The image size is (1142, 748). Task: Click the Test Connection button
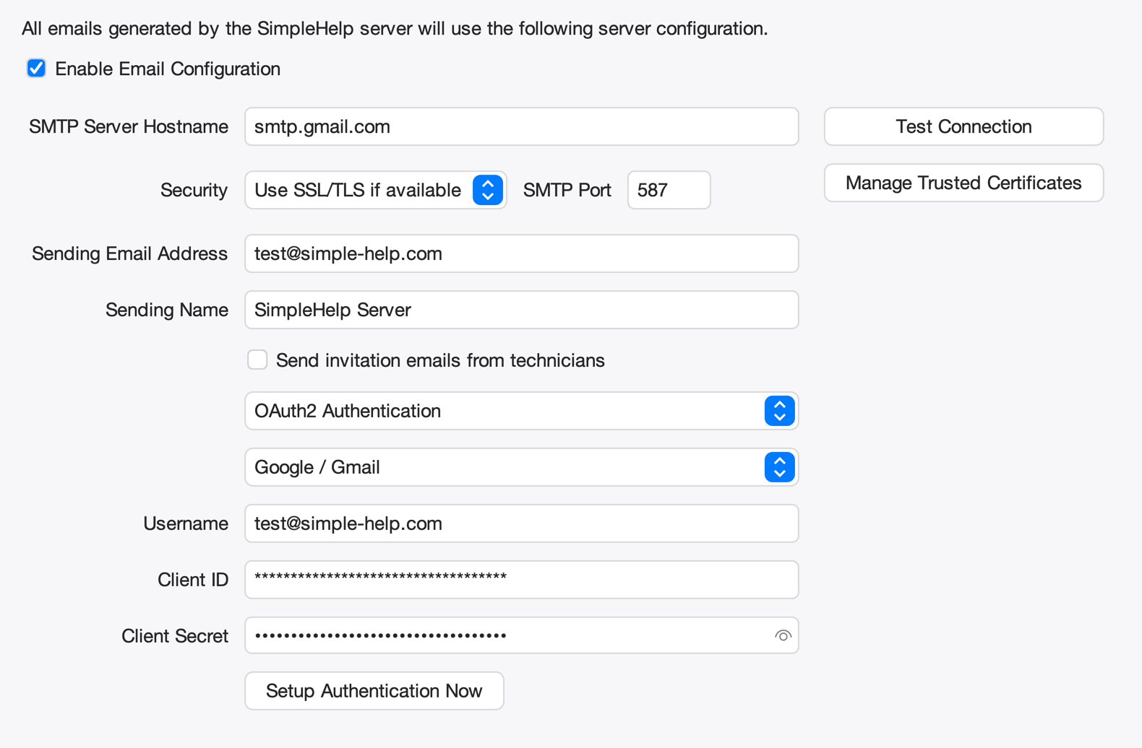963,126
